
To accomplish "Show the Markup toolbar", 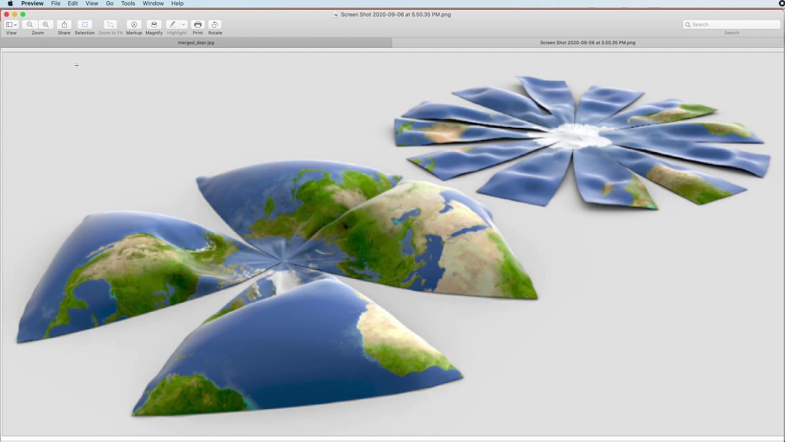I will pyautogui.click(x=134, y=25).
